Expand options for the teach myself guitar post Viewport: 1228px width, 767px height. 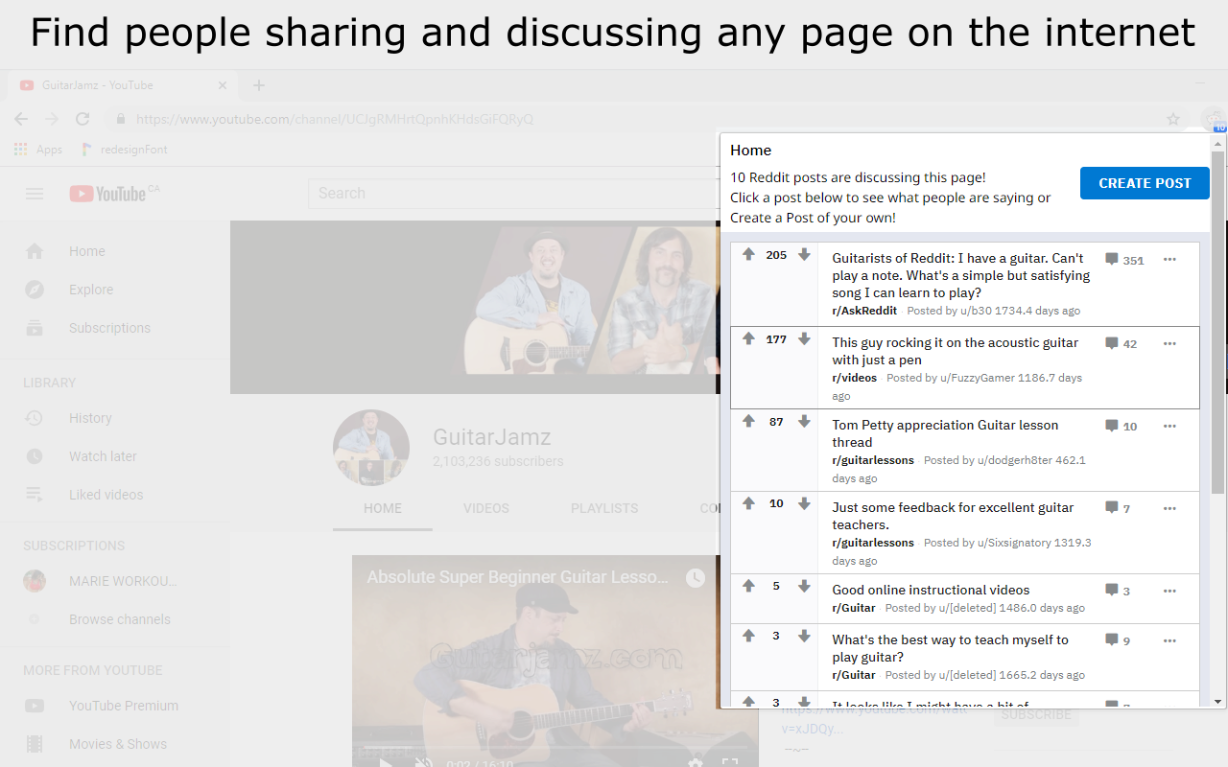click(1169, 640)
